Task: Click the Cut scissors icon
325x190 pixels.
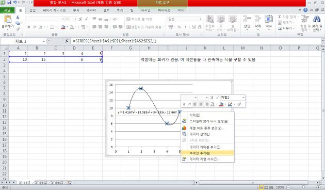Action: coord(18,18)
